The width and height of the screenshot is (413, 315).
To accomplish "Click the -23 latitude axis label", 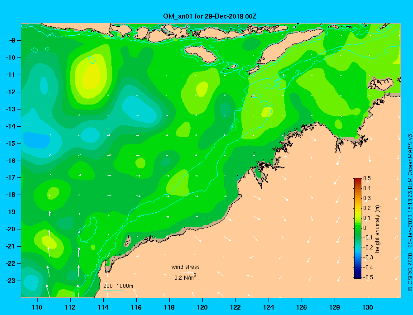I will tap(11, 281).
